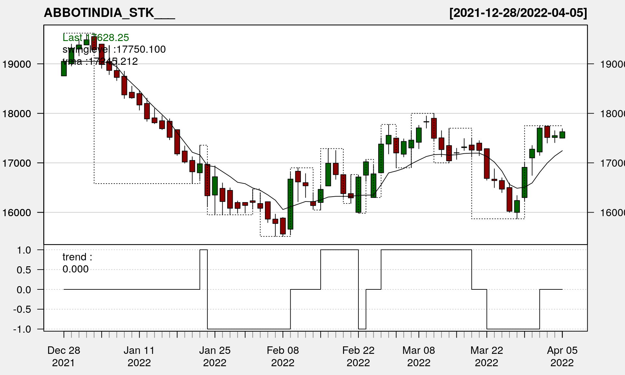Click the Last 17628.25 price label
625x375 pixels.
[96, 38]
